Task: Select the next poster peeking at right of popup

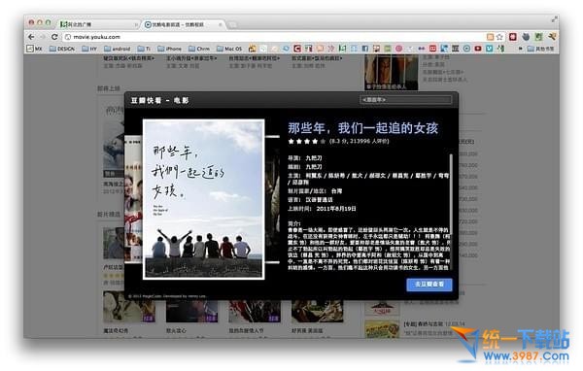Action: (x=272, y=199)
